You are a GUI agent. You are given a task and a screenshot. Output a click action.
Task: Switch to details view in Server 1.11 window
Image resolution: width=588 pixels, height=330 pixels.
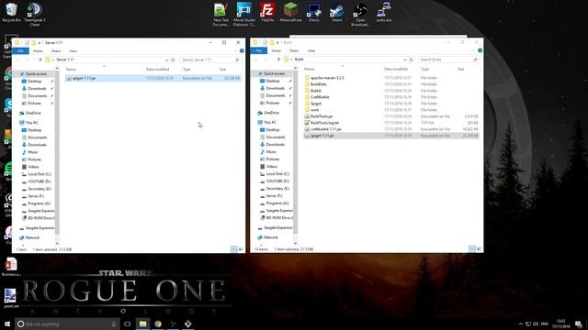point(234,249)
